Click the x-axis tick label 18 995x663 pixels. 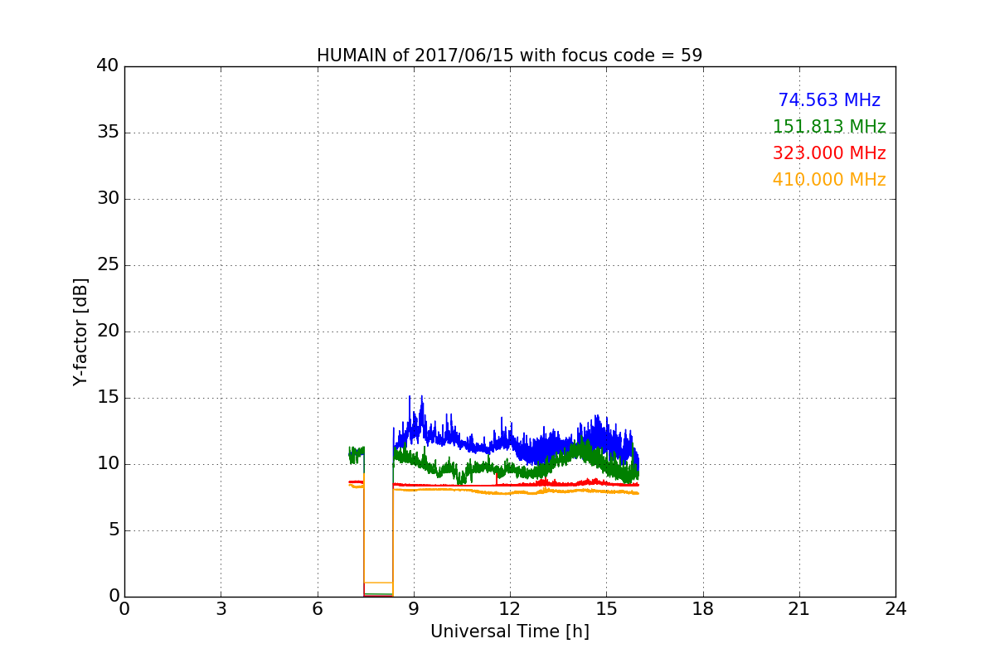[x=703, y=609]
